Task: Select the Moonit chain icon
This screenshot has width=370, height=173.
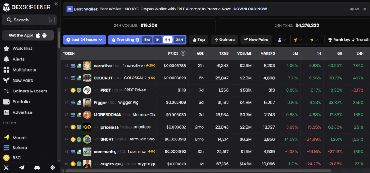Action: (x=6, y=138)
